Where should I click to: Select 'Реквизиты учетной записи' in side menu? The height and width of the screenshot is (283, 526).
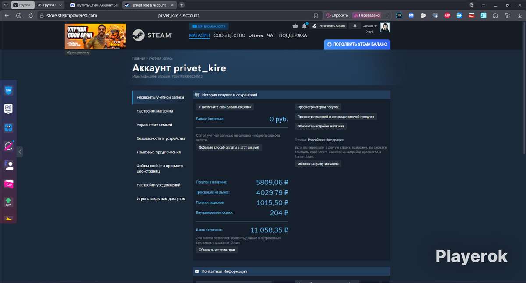coord(160,97)
